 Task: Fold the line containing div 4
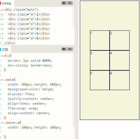pyautogui.click(x=2, y=29)
